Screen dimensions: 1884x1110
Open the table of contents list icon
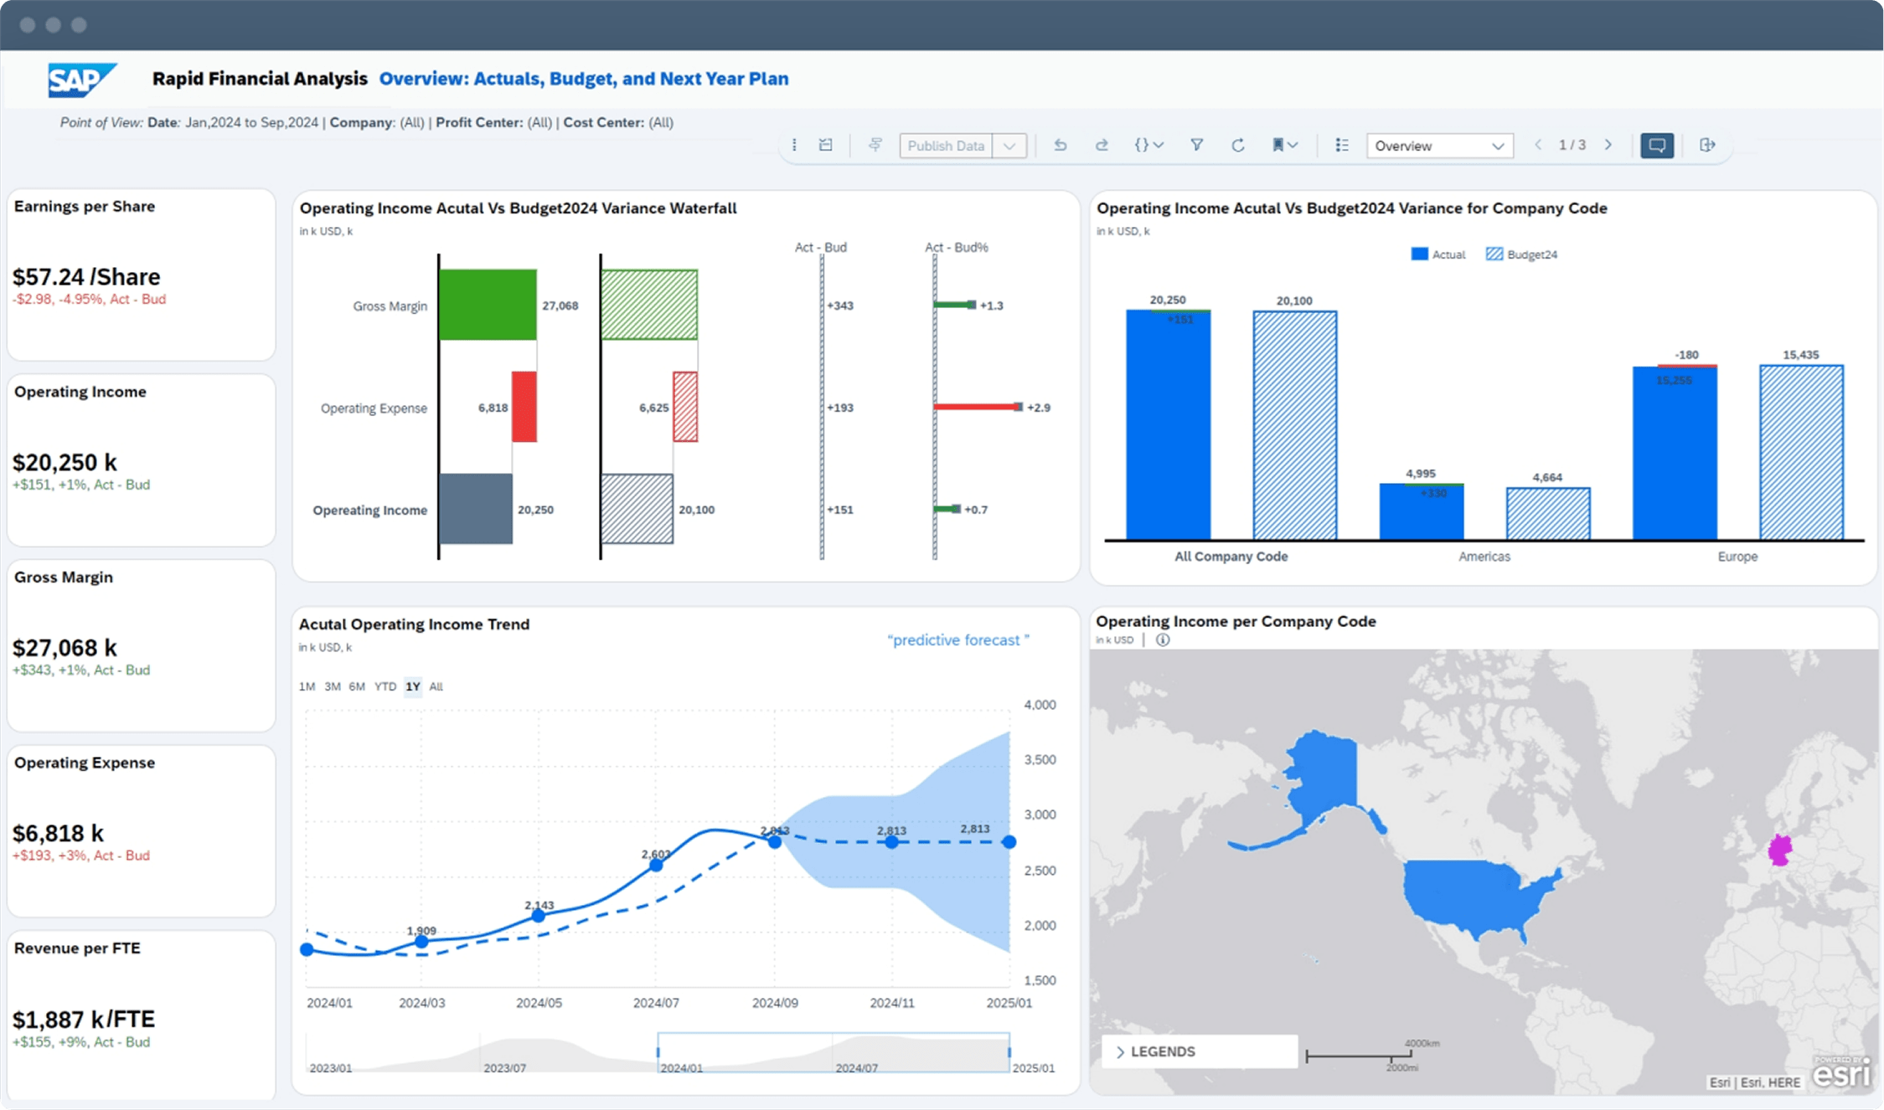click(x=1341, y=145)
